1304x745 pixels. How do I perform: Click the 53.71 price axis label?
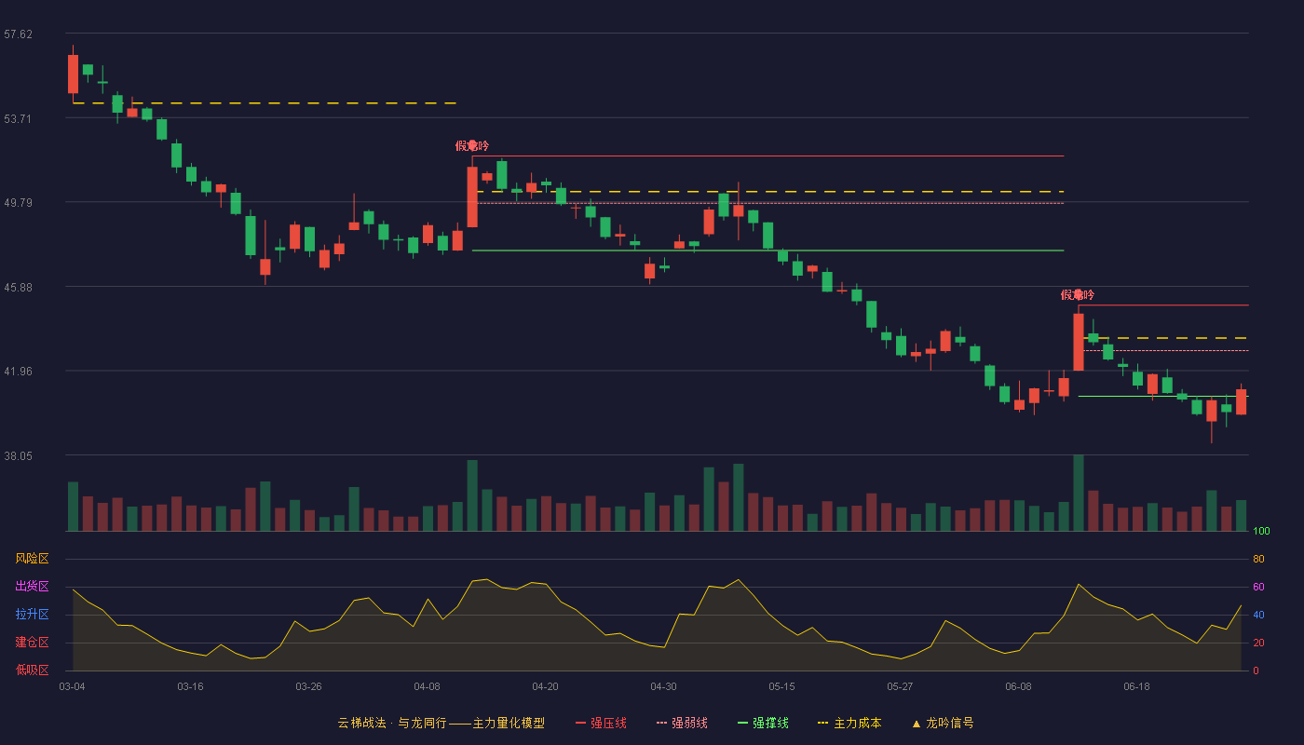point(18,118)
